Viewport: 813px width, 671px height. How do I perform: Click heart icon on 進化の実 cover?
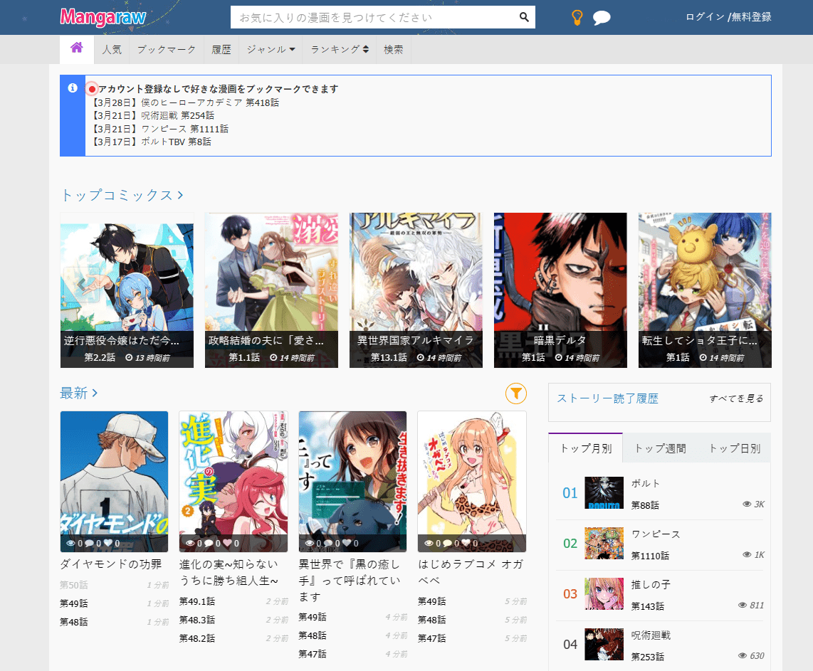coord(227,543)
